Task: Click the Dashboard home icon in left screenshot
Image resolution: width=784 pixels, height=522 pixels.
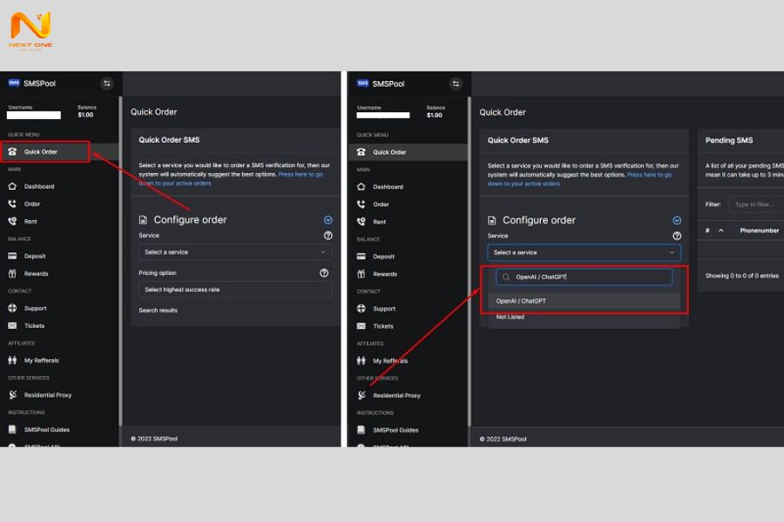Action: click(x=12, y=186)
